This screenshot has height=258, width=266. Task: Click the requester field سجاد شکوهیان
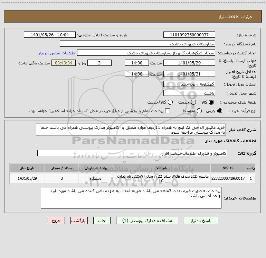[x=146, y=53]
